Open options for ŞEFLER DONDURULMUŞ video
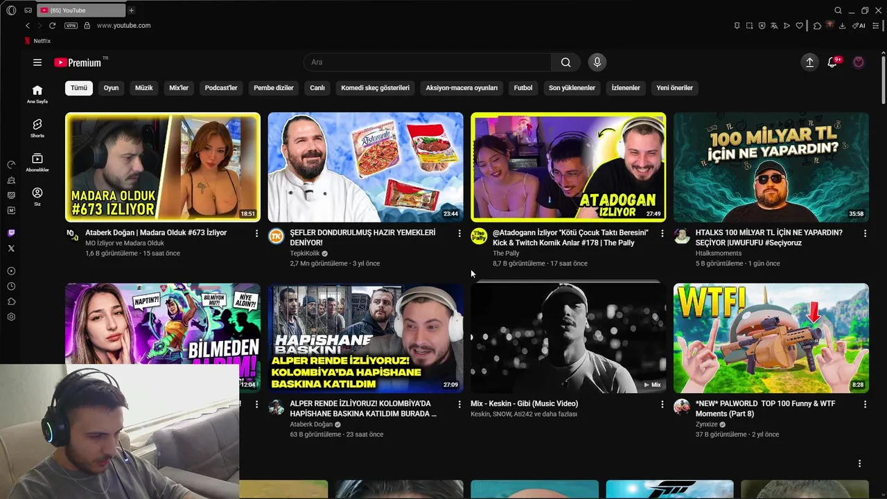Screen dimensions: 887x499 tap(459, 234)
